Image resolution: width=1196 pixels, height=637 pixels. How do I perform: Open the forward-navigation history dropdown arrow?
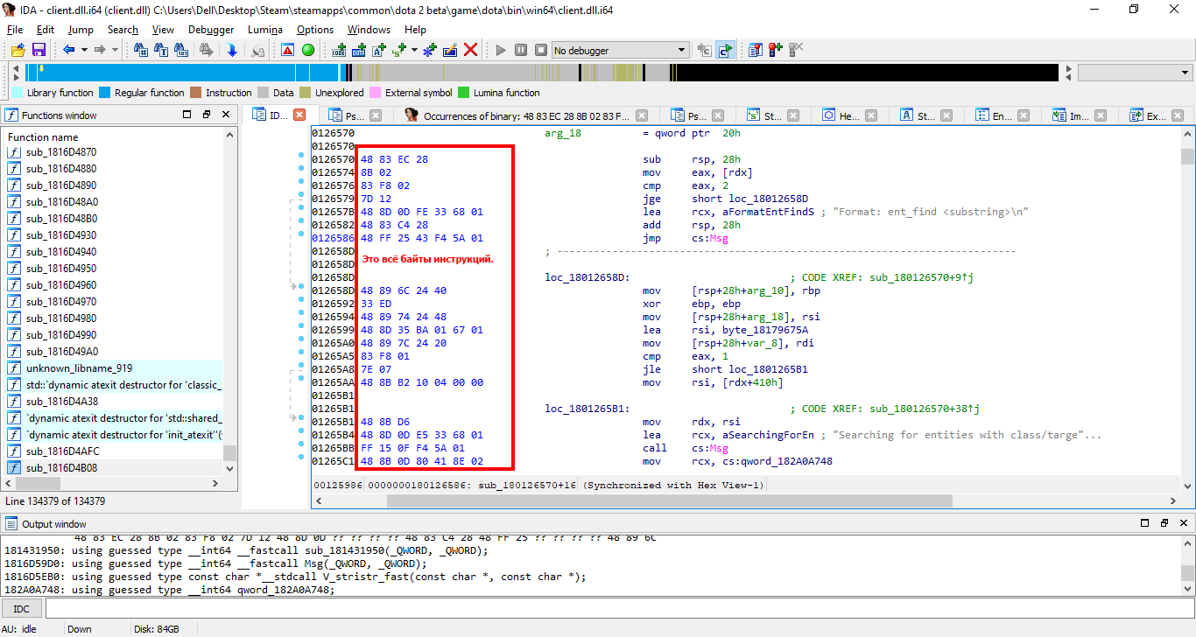tap(115, 50)
